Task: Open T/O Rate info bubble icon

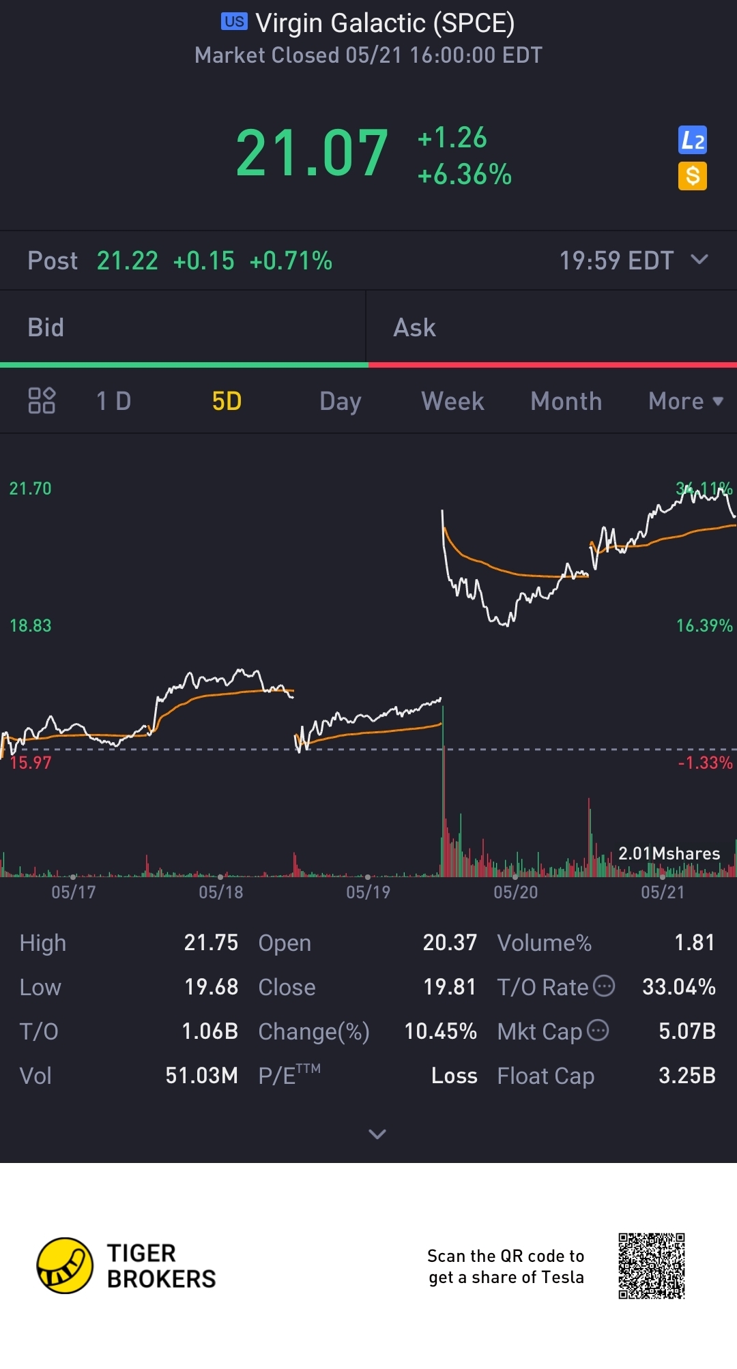Action: coord(604,986)
